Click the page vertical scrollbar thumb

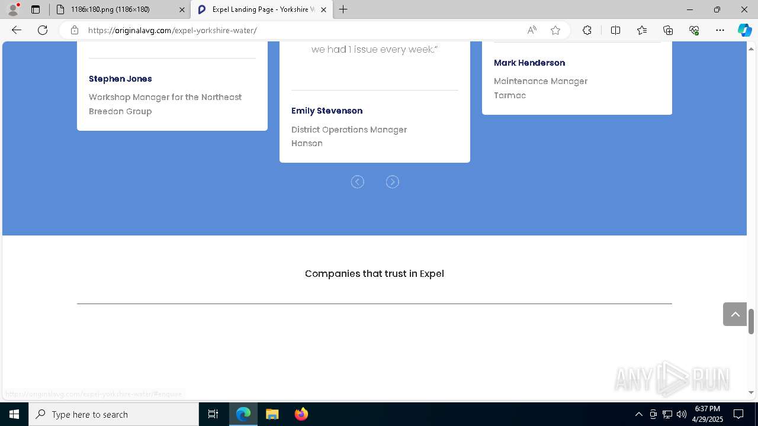pos(751,321)
